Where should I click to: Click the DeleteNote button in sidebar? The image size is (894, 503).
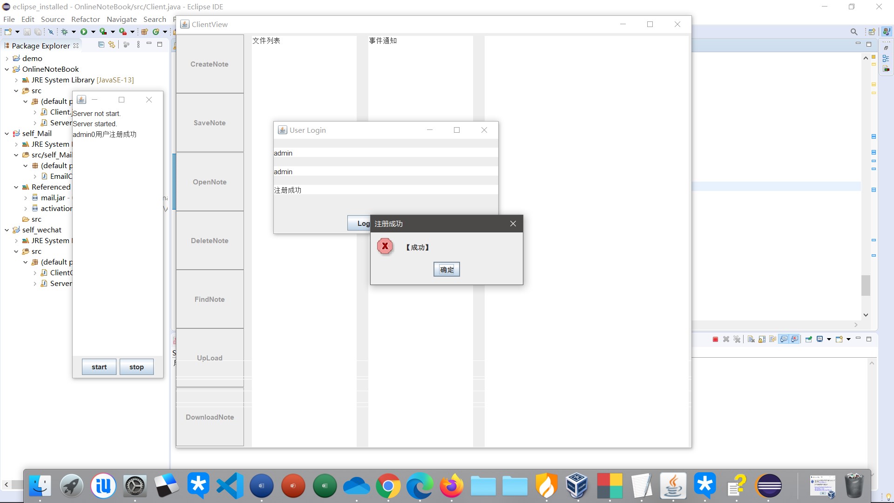(210, 240)
